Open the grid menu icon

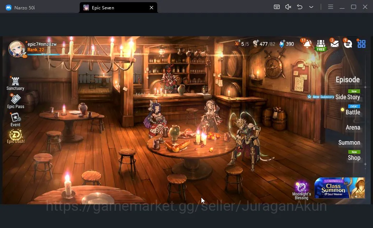pyautogui.click(x=362, y=44)
